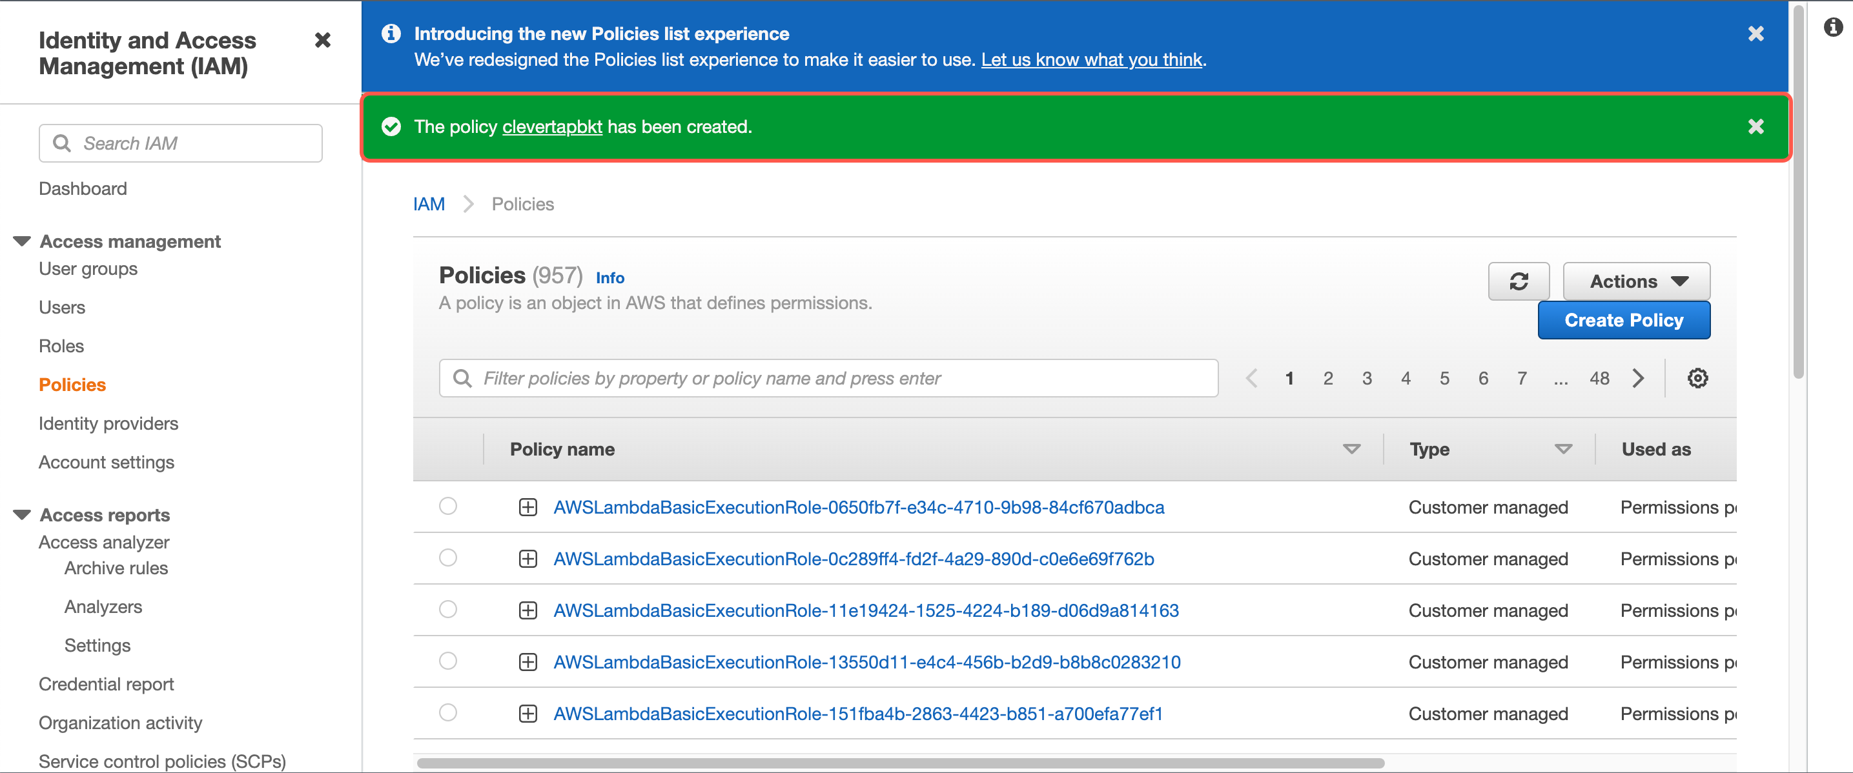Open Service control policies (SCPs)
The image size is (1853, 773).
tap(163, 761)
